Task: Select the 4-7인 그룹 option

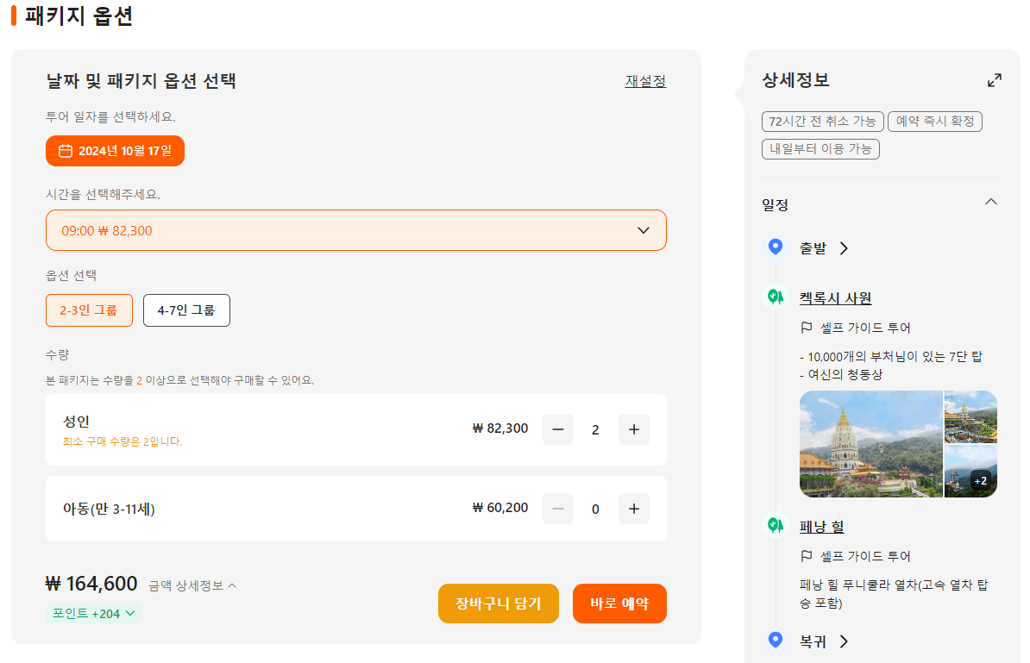Action: point(186,310)
